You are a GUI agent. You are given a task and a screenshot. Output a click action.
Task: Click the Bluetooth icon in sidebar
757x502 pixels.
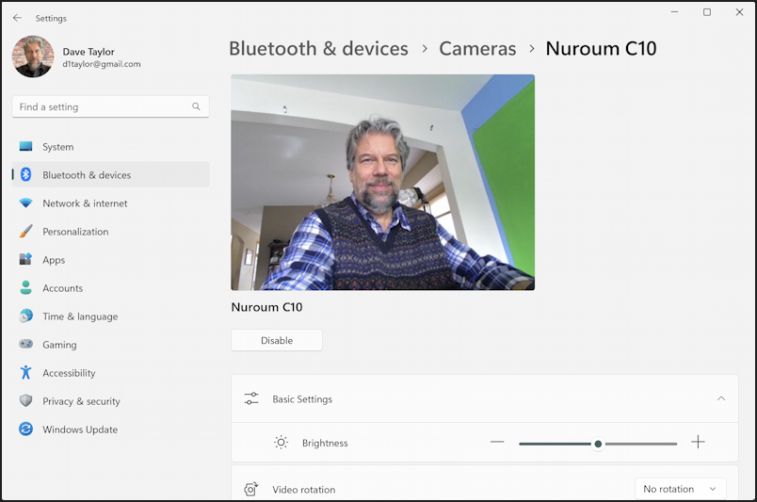click(x=25, y=174)
